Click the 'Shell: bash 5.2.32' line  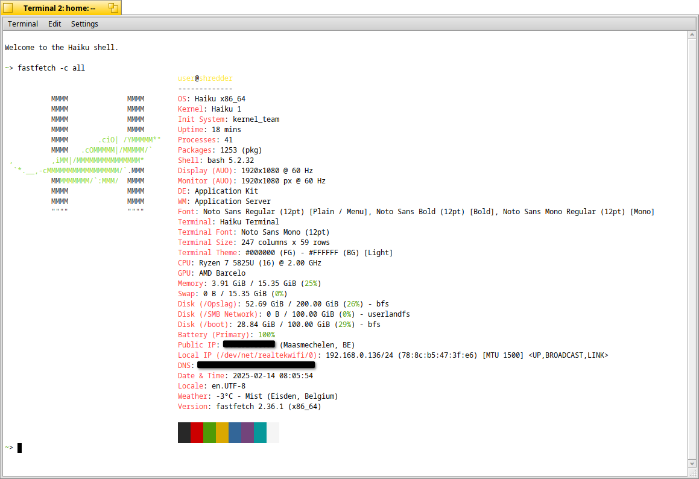(216, 160)
